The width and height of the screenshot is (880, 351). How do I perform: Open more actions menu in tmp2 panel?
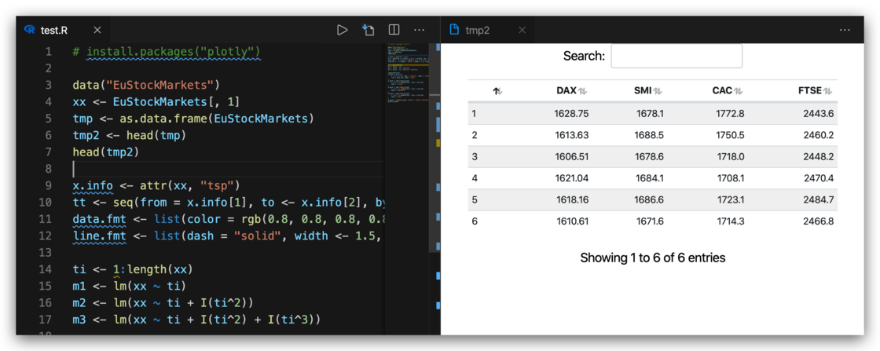(x=845, y=30)
